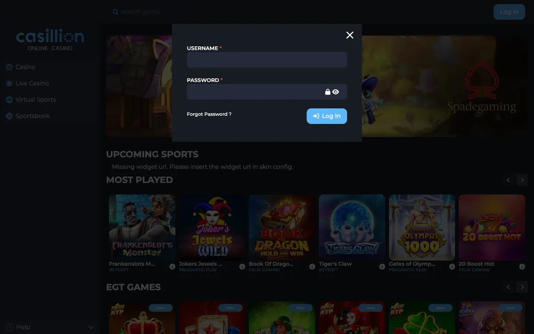Open the Help menu item
534x334 pixels.
[50, 327]
